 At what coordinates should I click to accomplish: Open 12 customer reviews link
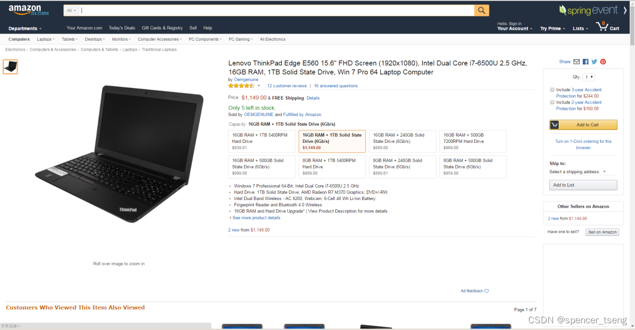287,86
